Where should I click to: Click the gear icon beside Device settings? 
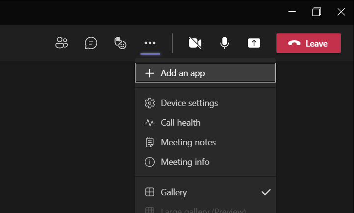[x=150, y=103]
